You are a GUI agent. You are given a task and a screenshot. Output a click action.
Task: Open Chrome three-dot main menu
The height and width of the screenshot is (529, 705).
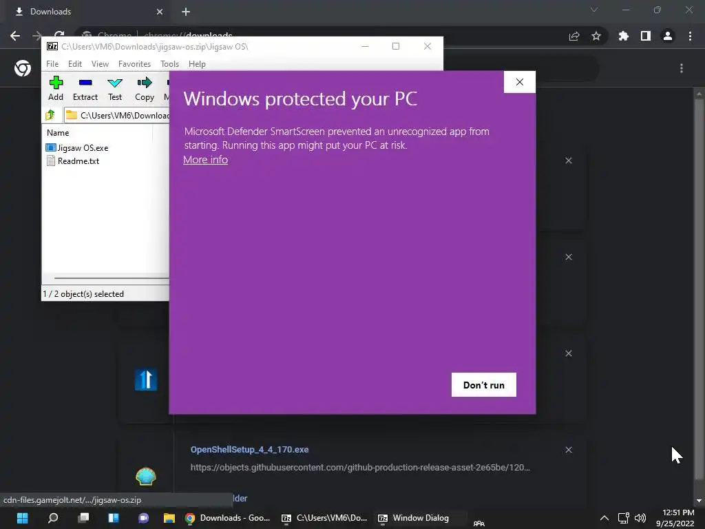click(x=690, y=36)
